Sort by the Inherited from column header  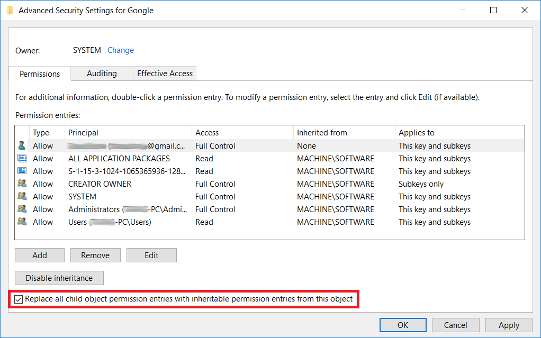[344, 132]
